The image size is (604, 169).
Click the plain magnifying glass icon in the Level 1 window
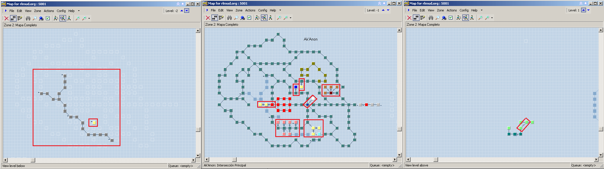pyautogui.click(x=437, y=18)
